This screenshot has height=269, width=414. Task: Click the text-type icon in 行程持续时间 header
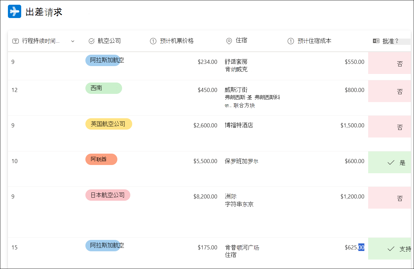pyautogui.click(x=15, y=41)
